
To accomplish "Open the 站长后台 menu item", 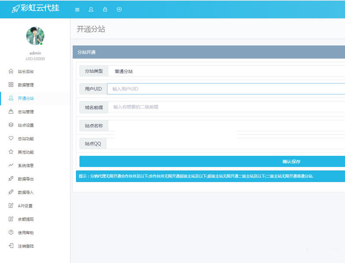I will [35, 71].
